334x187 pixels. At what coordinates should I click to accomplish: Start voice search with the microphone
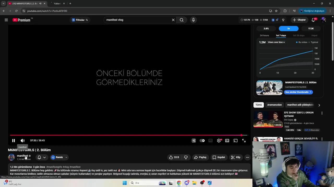coord(193,20)
